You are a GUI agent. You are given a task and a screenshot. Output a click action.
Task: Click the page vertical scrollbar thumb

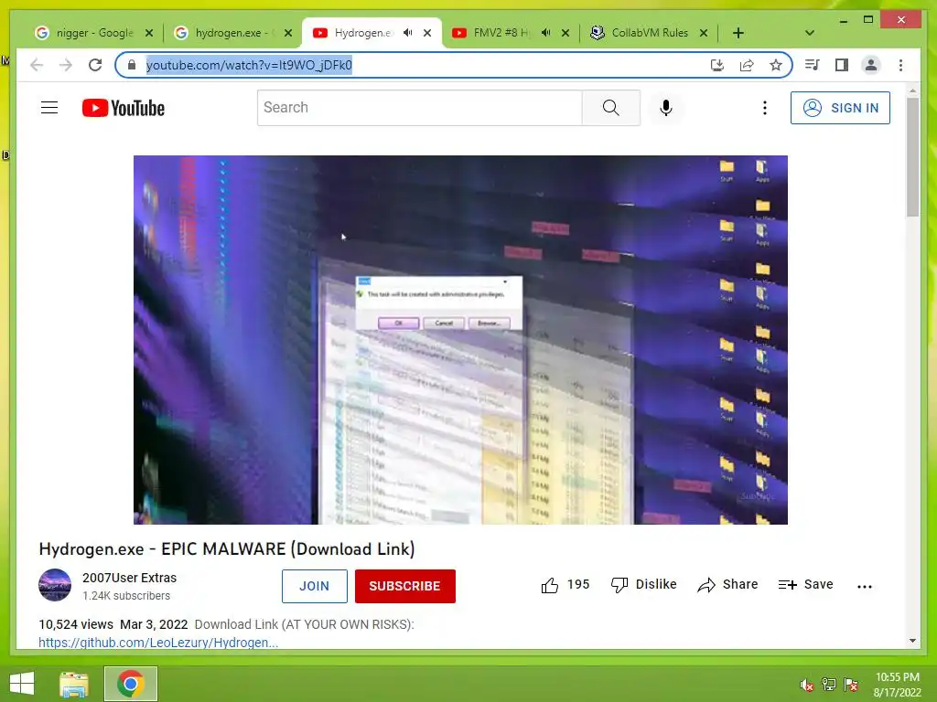(912, 156)
